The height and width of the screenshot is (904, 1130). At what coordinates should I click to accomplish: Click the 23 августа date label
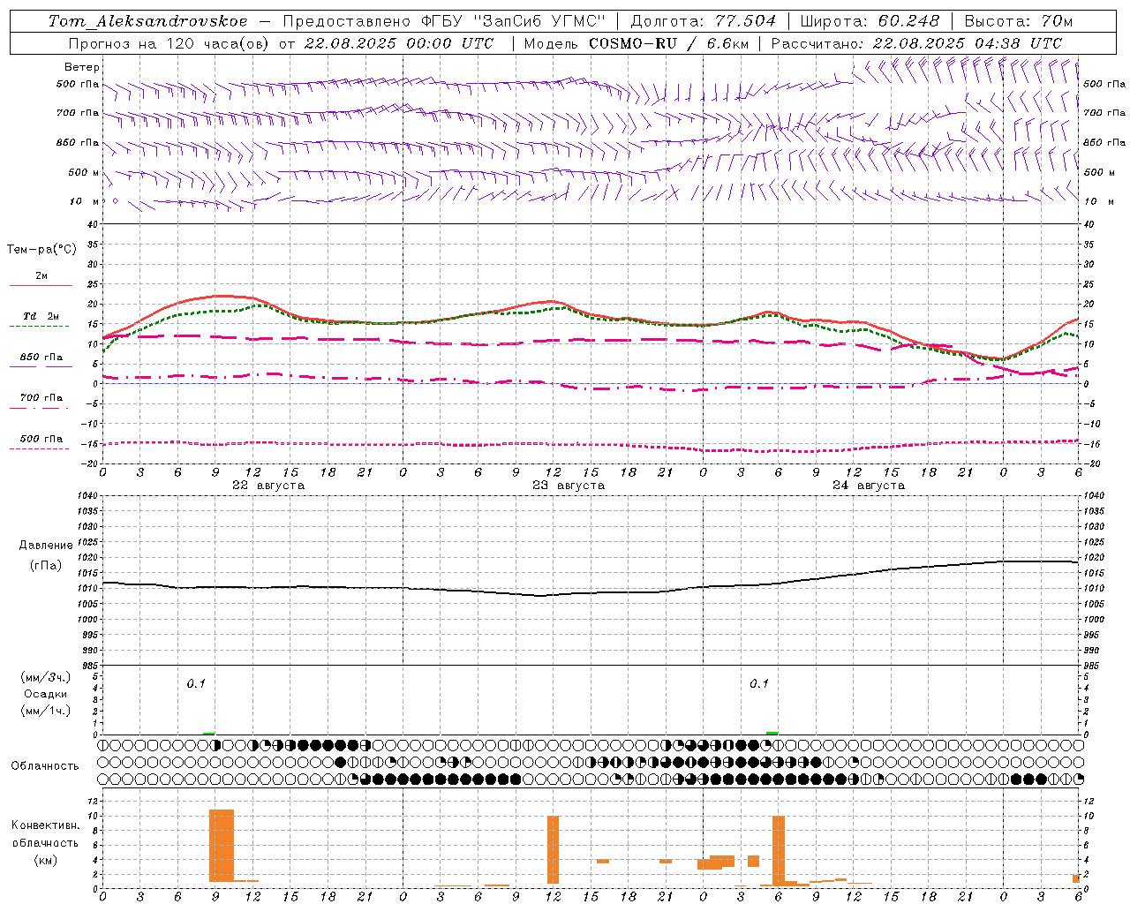pos(569,486)
